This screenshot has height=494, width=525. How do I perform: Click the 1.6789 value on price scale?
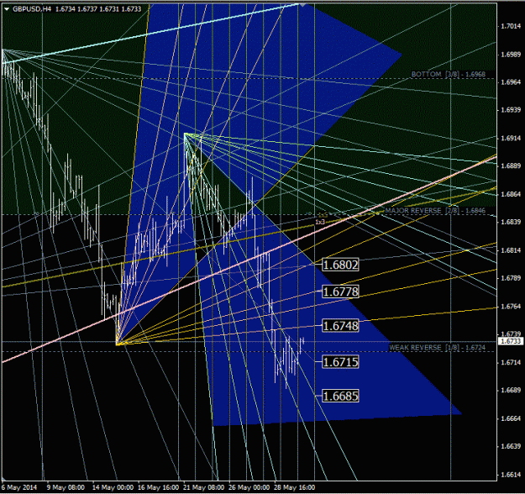pos(511,278)
